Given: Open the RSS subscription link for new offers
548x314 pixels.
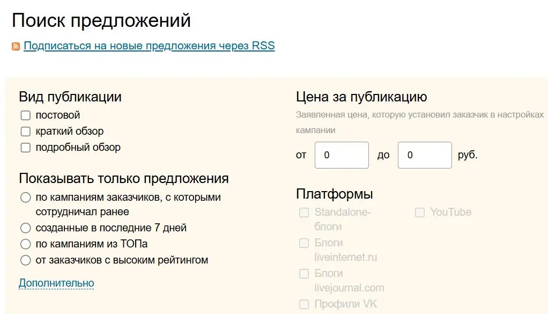Looking at the screenshot, I should tap(149, 46).
